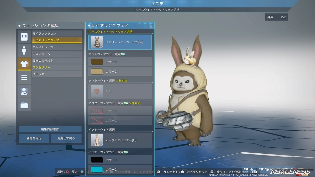Image resolution: width=315 pixels, height=177 pixels.
Task: Click the prohibited-sign outerwear thumbnail
Action: [x=97, y=91]
